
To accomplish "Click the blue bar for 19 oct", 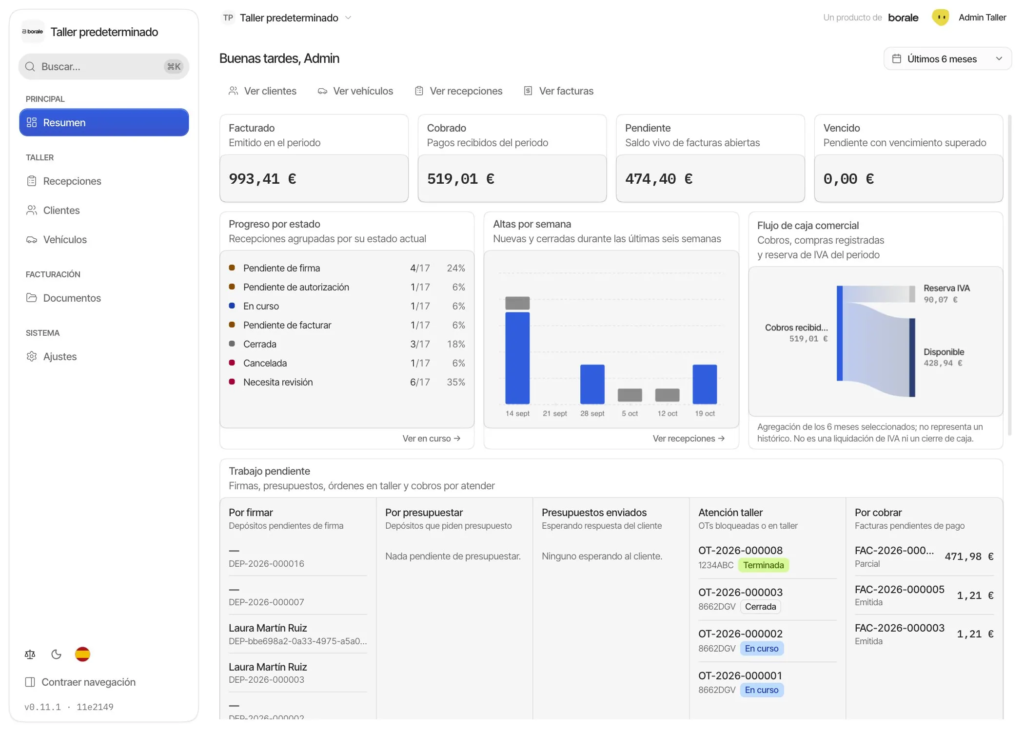I will pos(705,384).
